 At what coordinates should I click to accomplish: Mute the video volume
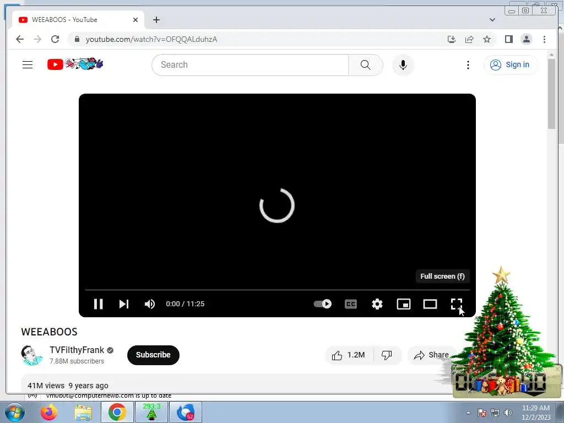pos(150,304)
